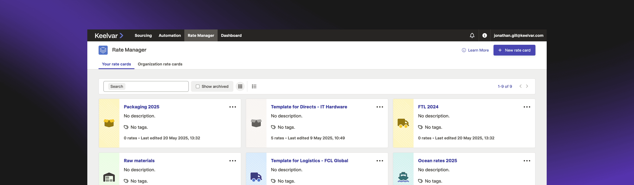The width and height of the screenshot is (634, 185).
Task: Go to the previous page of rate cards
Action: [521, 86]
